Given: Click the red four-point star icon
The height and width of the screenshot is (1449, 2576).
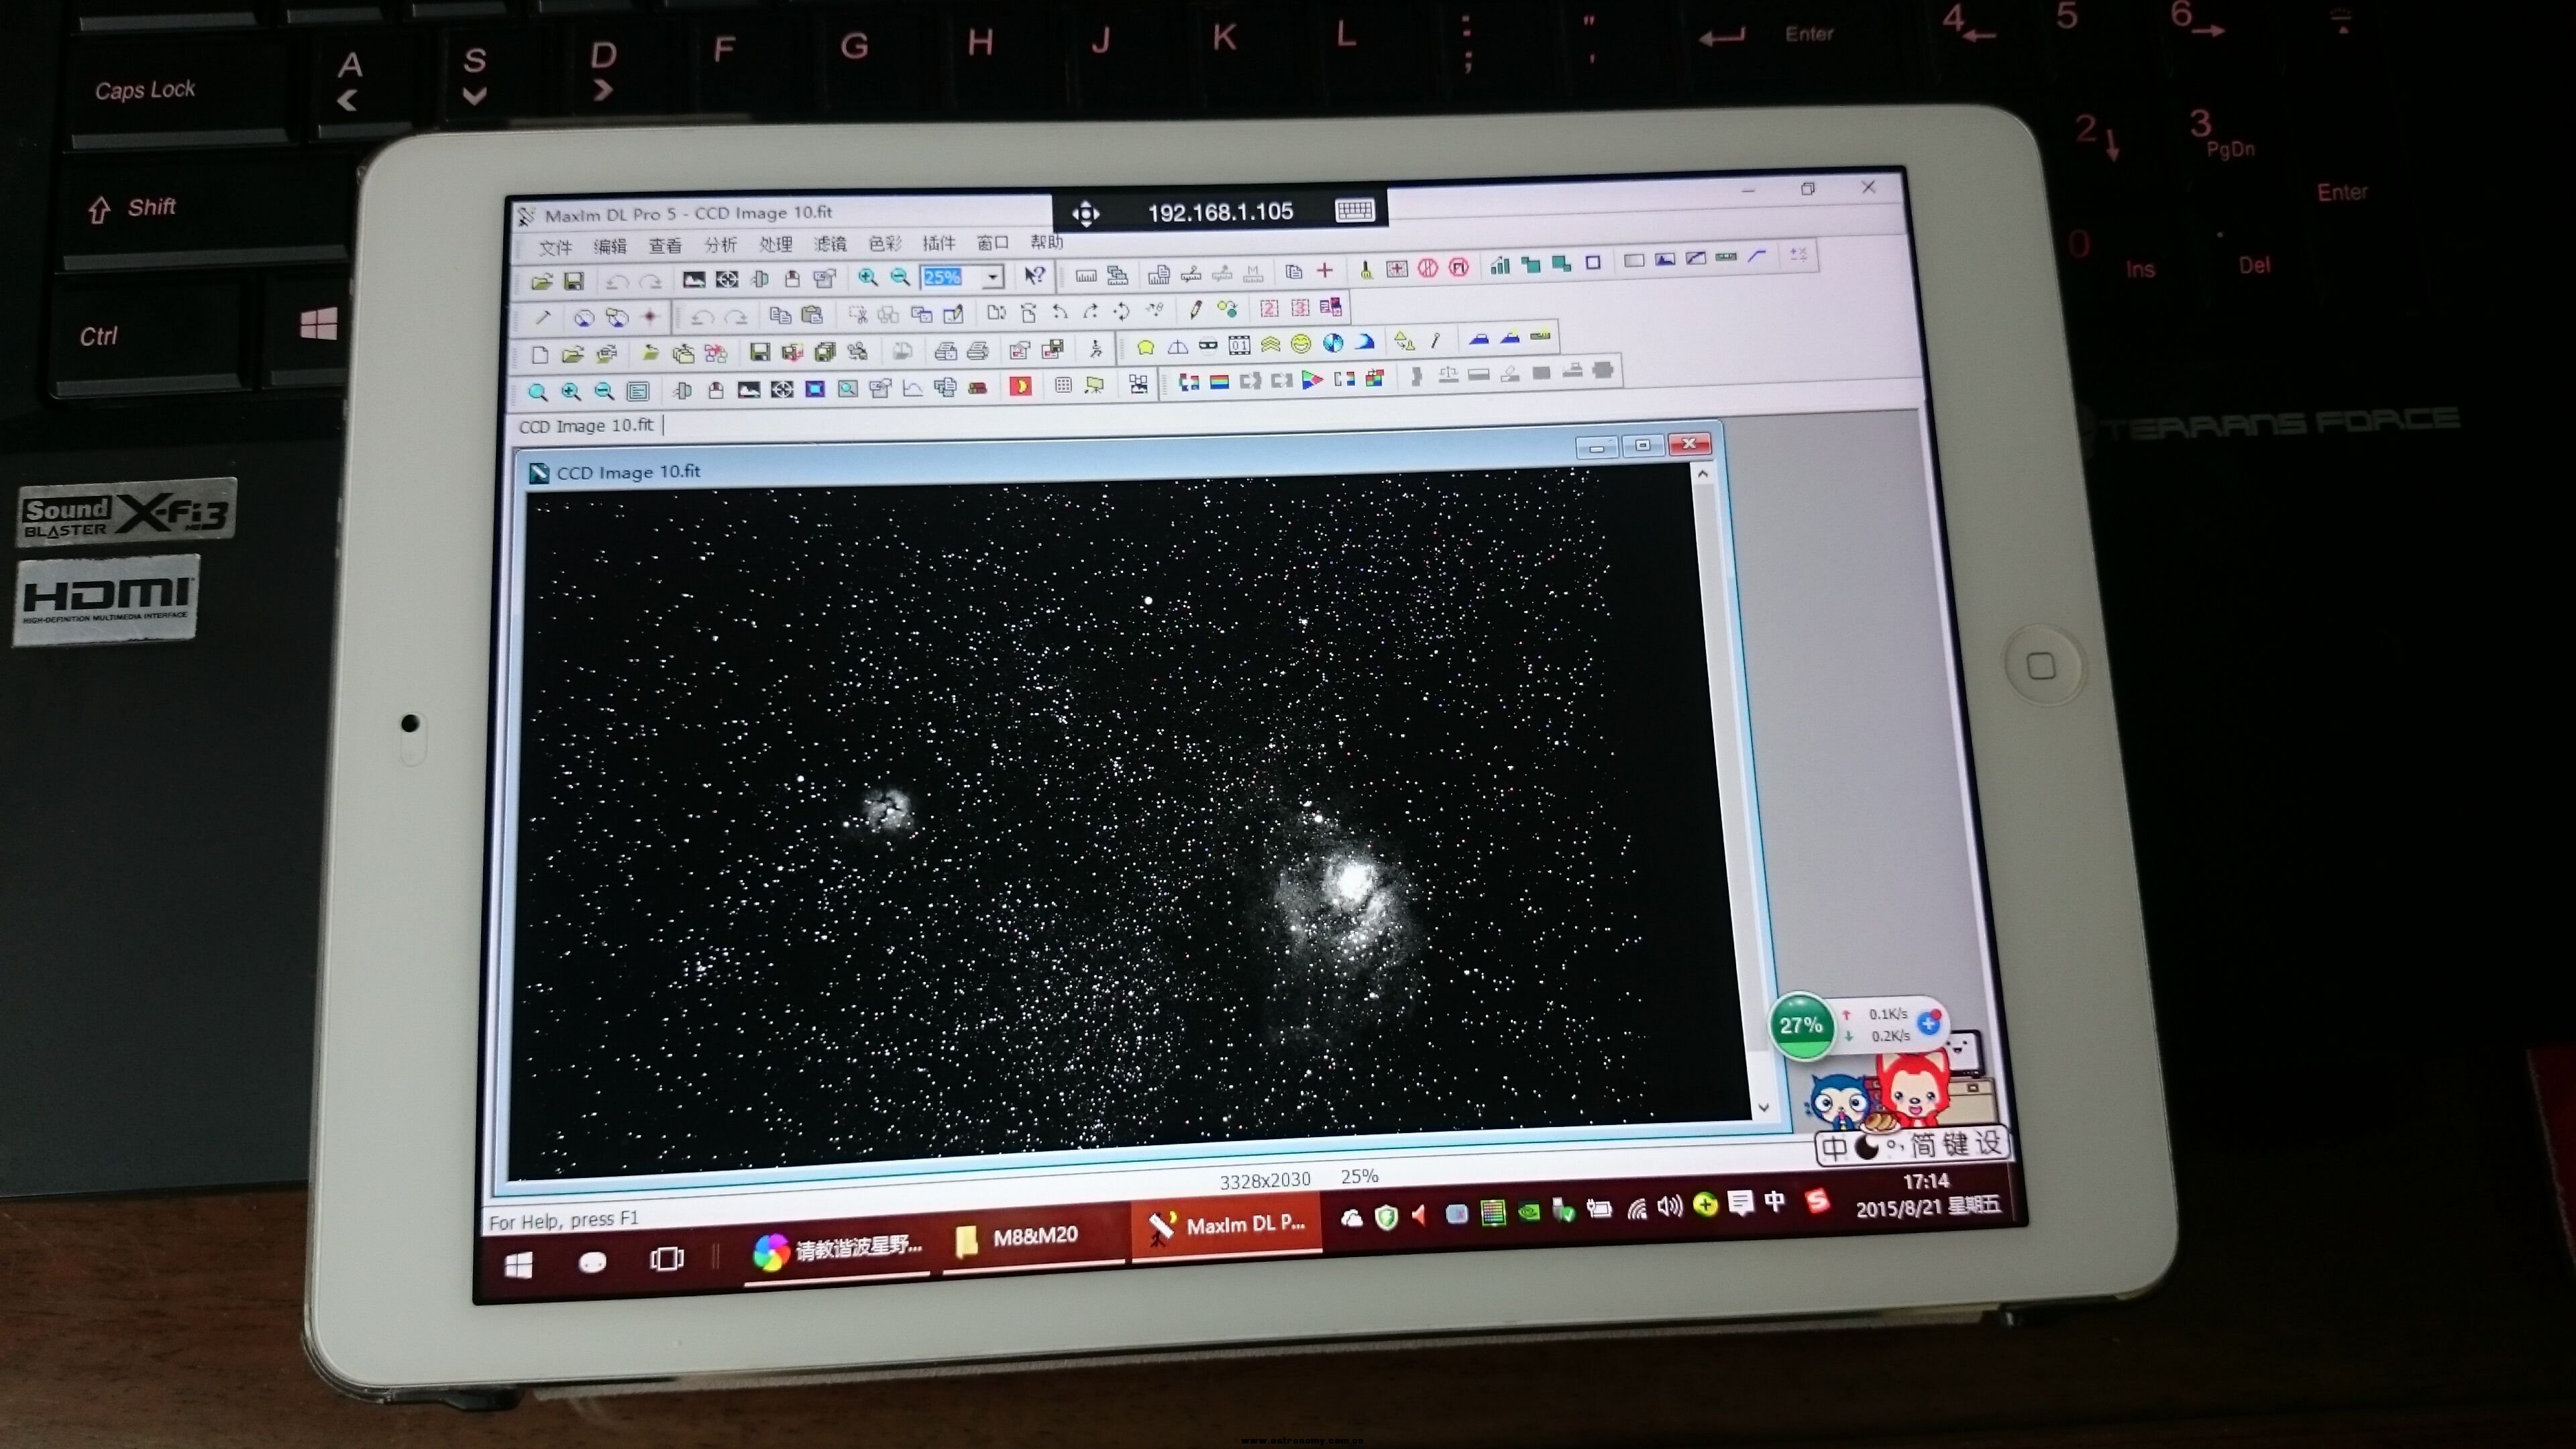Looking at the screenshot, I should coord(650,317).
